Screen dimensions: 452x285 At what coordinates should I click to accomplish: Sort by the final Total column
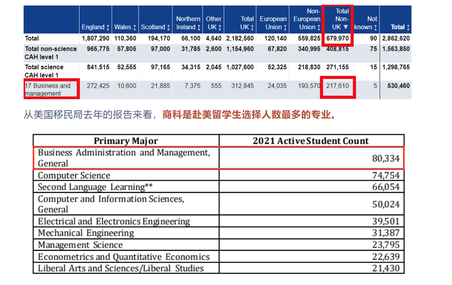[408, 27]
